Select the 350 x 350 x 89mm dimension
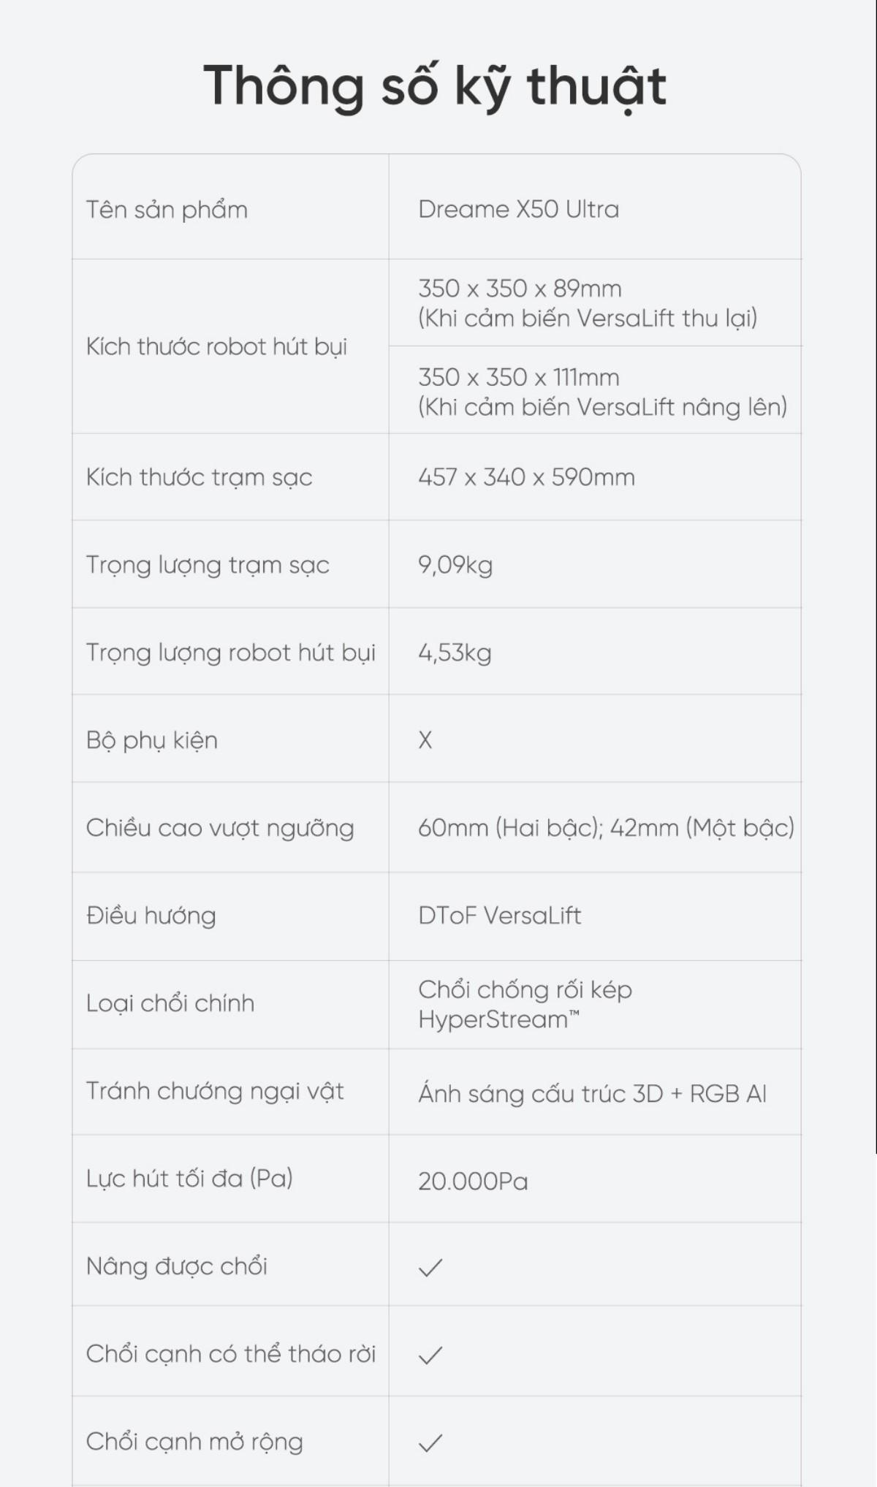The image size is (877, 1487). 520,289
